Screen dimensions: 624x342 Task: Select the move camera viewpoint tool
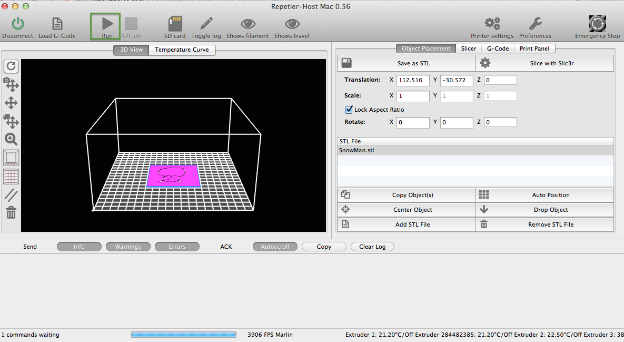point(11,84)
